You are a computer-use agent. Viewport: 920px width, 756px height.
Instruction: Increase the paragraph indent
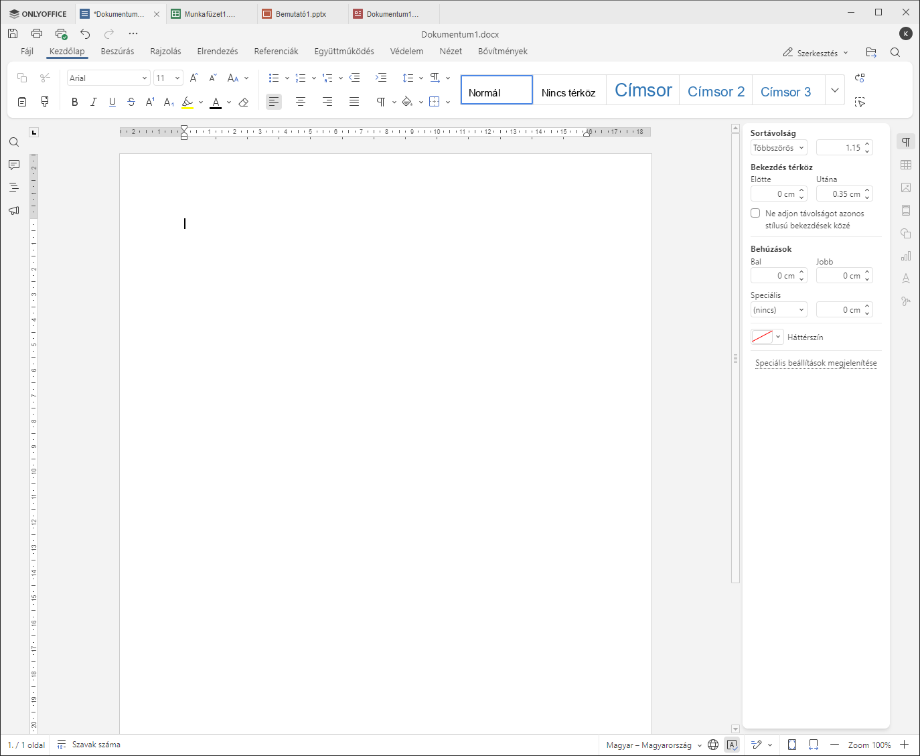(381, 78)
